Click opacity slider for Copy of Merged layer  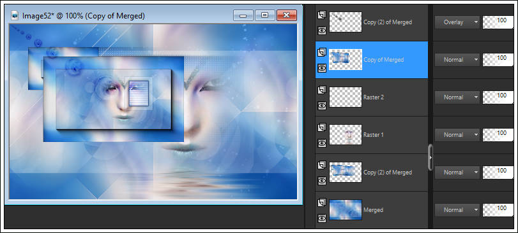point(498,60)
